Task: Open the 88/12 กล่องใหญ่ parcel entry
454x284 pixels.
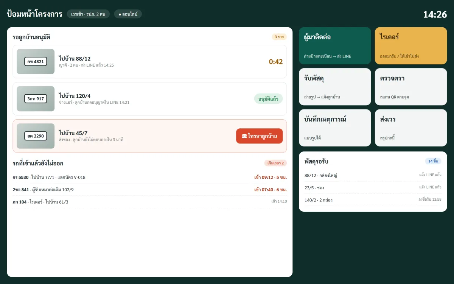Action: pos(373,175)
